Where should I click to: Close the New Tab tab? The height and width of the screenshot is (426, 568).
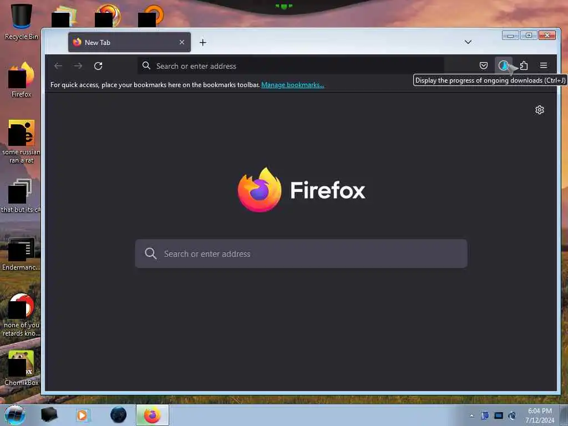coord(182,42)
